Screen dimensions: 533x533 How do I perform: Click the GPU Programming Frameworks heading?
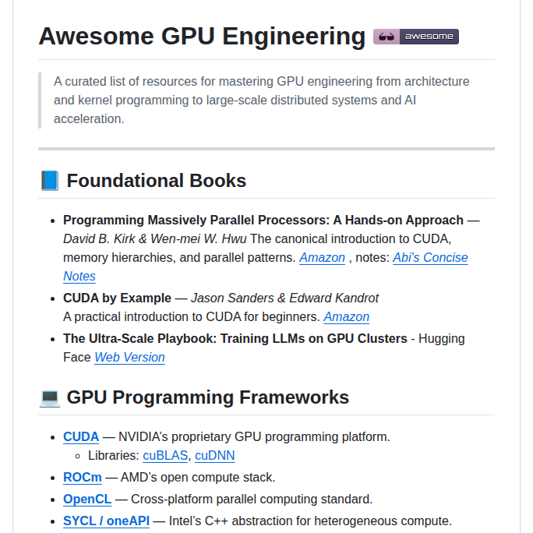click(208, 397)
